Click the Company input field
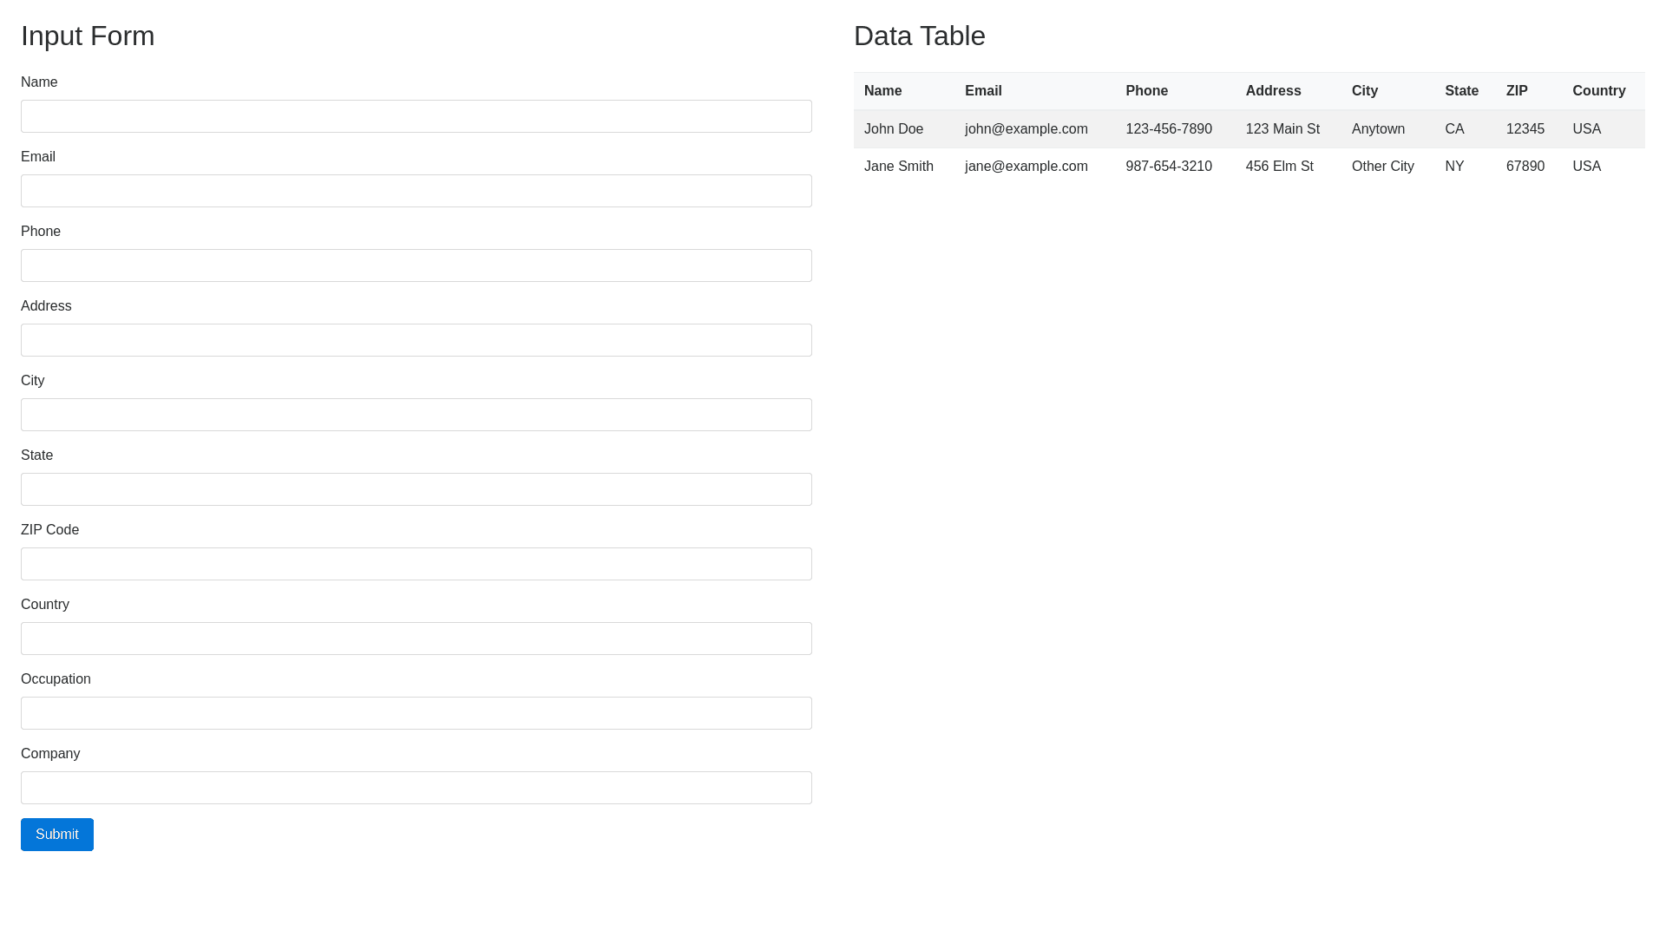1666x937 pixels. coord(416,788)
